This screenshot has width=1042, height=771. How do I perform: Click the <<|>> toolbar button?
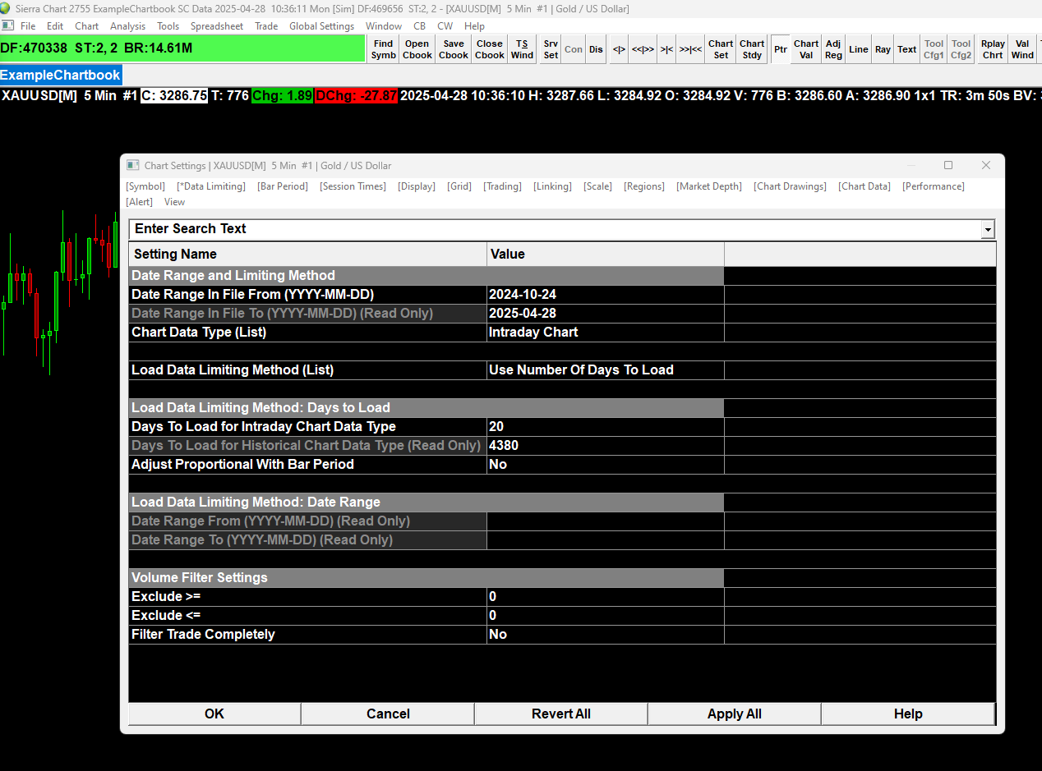[643, 49]
